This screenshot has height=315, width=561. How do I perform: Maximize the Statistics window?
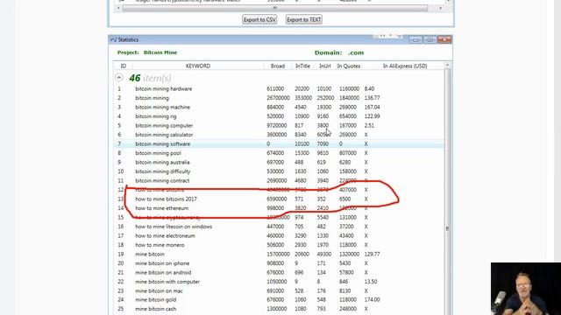click(430, 39)
